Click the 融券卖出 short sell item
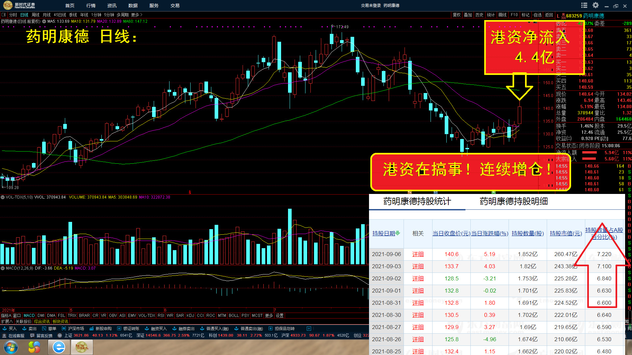Image resolution: width=632 pixels, height=355 pixels. 183,328
